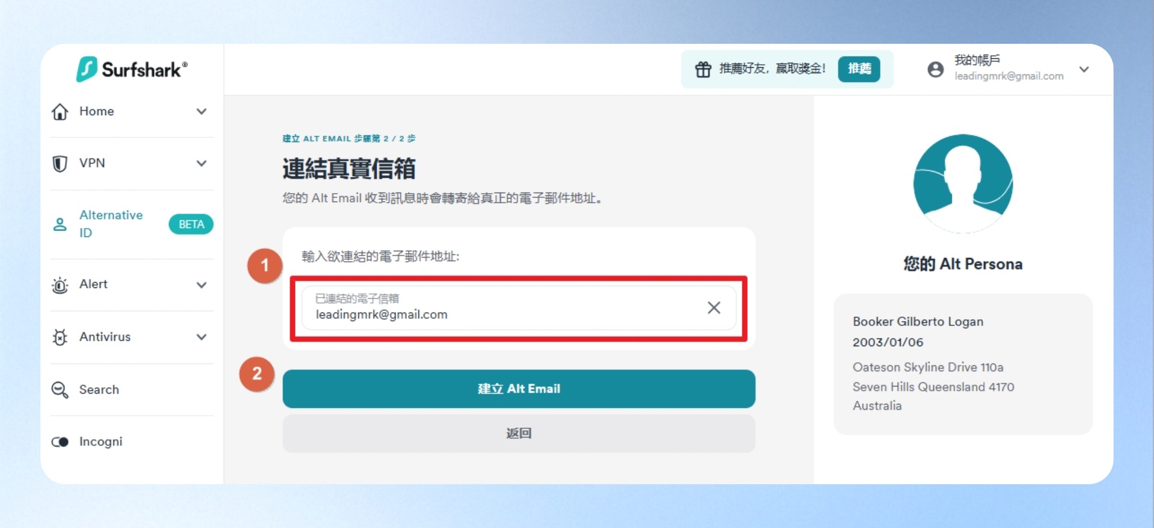
Task: Click the 返回 back button
Action: [519, 433]
